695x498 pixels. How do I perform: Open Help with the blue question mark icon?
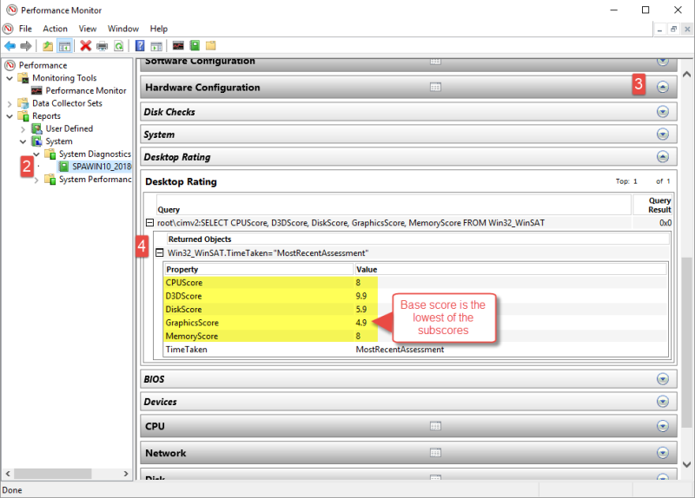140,46
